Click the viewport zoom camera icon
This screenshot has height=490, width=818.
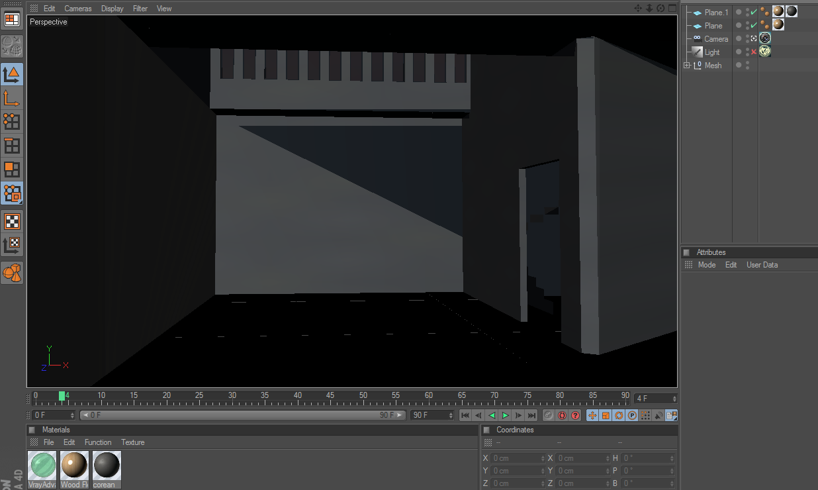(649, 8)
